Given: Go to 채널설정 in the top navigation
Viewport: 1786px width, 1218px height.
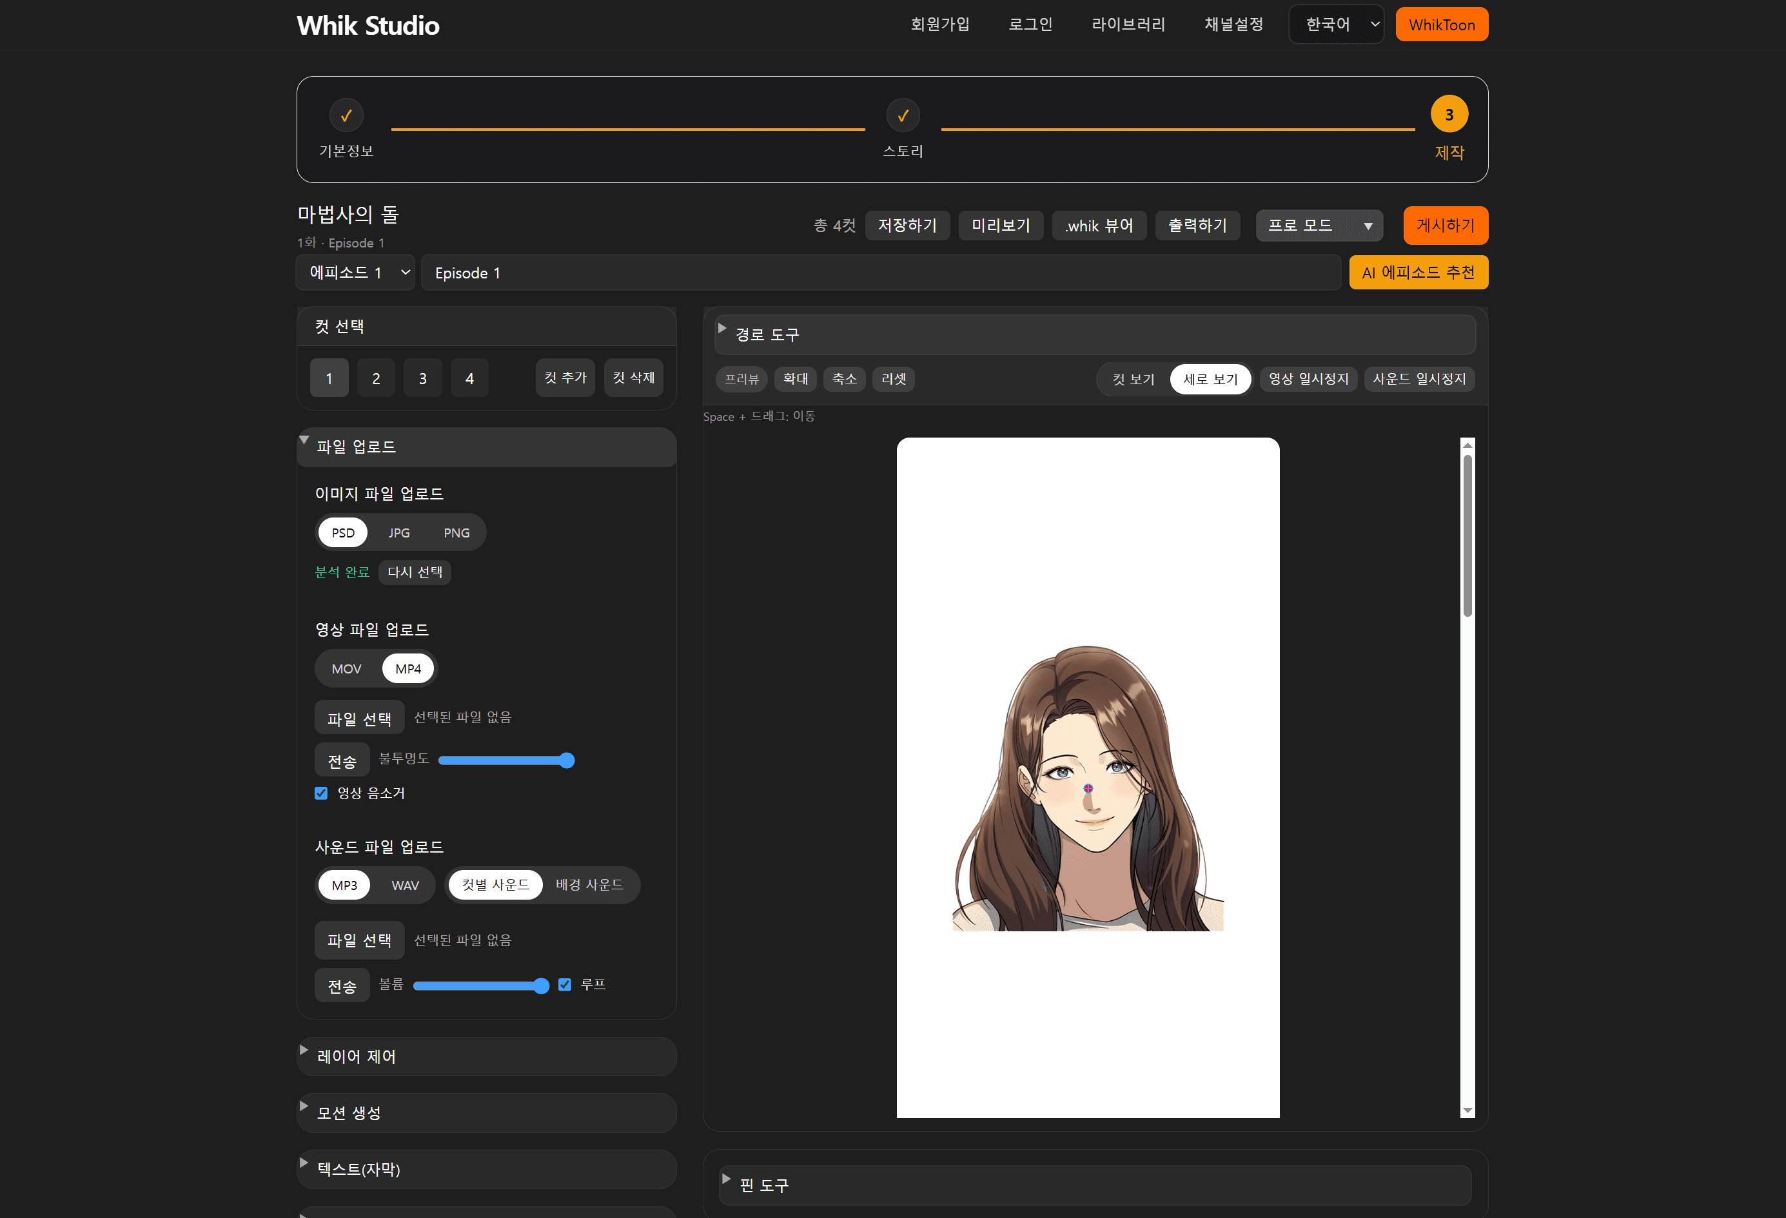Looking at the screenshot, I should pyautogui.click(x=1233, y=24).
